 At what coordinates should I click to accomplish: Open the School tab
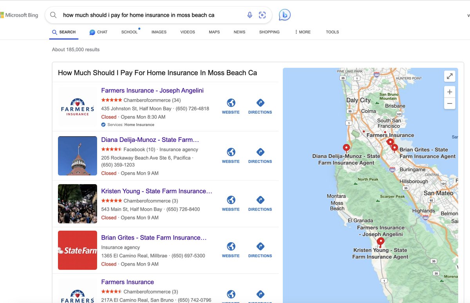pos(130,32)
